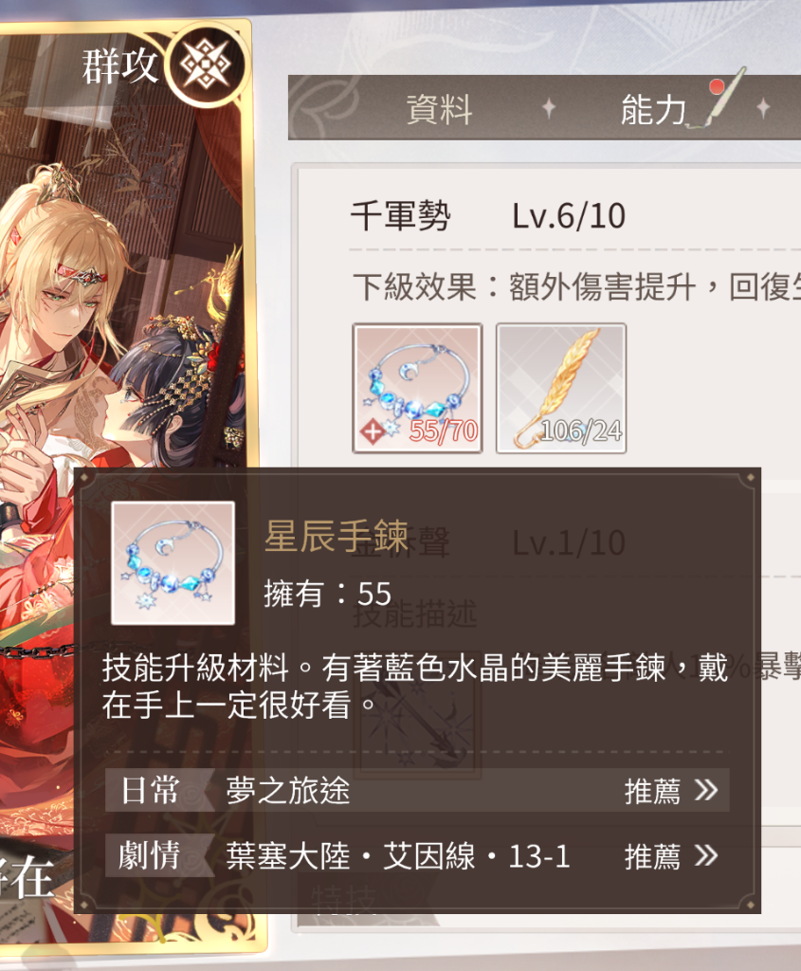Switch to the 資料 tab
801x971 pixels.
tap(440, 109)
